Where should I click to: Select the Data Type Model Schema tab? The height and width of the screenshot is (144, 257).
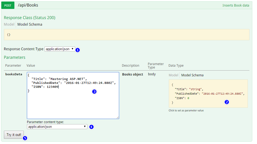(192, 75)
